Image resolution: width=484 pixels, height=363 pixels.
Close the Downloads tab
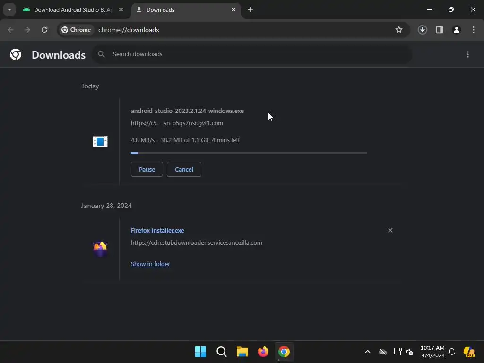233,9
